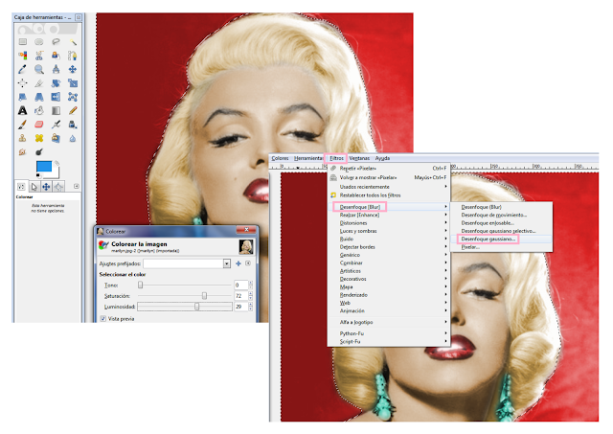Choose the Color Picker eyedropper tool
Image resolution: width=613 pixels, height=434 pixels.
tap(23, 69)
